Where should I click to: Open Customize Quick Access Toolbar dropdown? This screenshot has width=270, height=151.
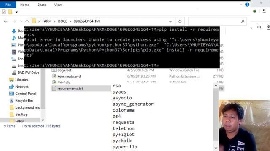pos(17,12)
